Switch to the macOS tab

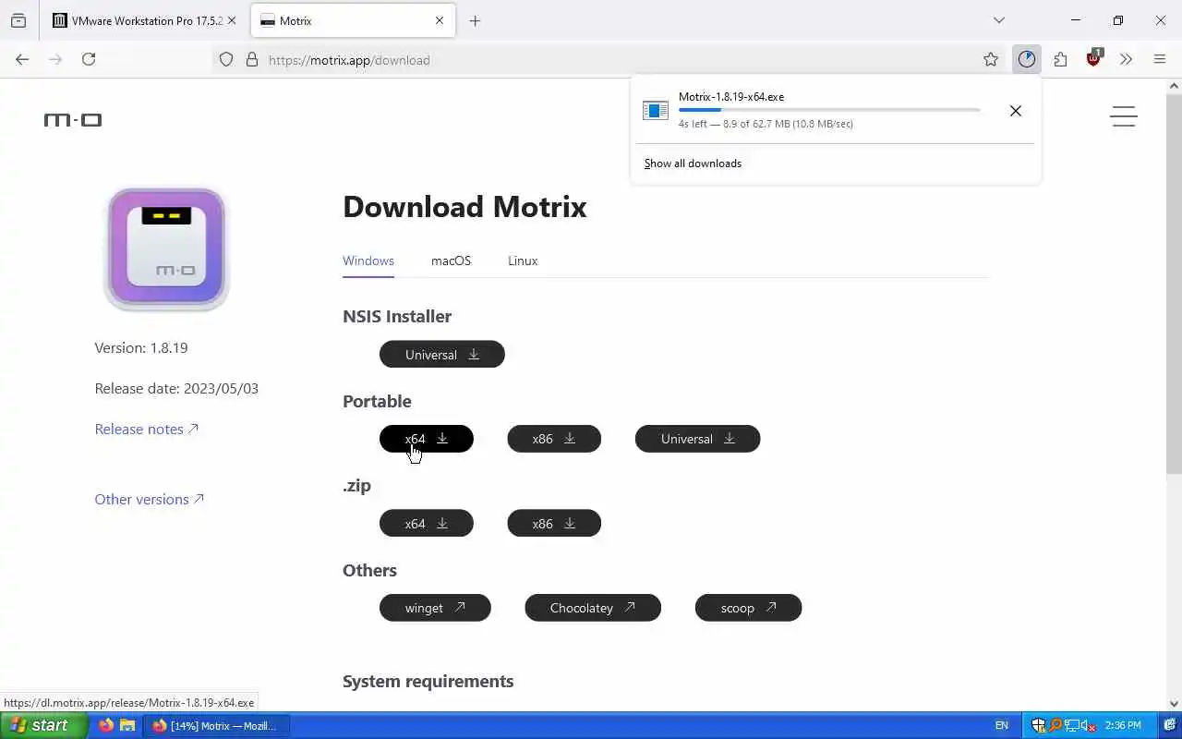coord(451,260)
